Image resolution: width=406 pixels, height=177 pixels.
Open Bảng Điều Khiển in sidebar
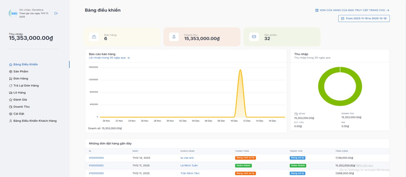25,65
